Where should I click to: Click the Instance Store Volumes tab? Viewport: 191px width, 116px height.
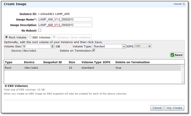point(72,37)
